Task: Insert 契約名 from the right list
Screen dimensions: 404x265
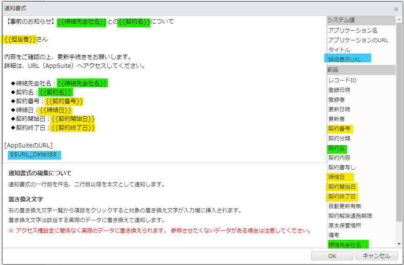Action: [x=337, y=148]
